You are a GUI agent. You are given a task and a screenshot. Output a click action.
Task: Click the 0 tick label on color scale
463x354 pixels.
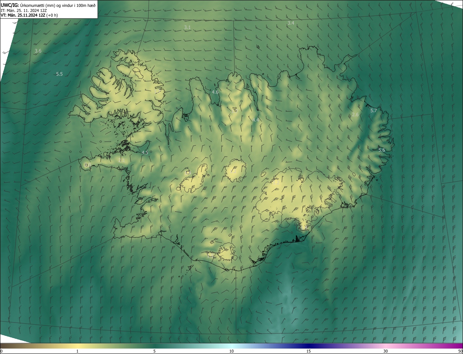1,351
